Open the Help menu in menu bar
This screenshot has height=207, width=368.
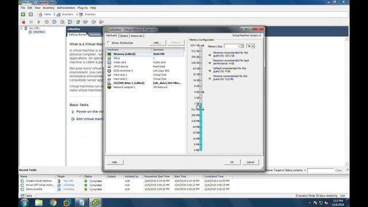click(x=93, y=8)
